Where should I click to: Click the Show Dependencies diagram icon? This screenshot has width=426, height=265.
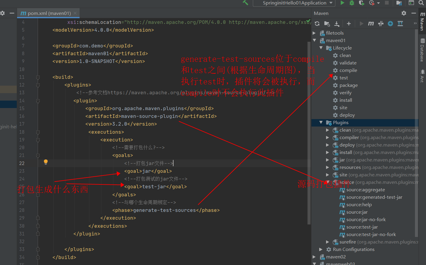point(400,24)
